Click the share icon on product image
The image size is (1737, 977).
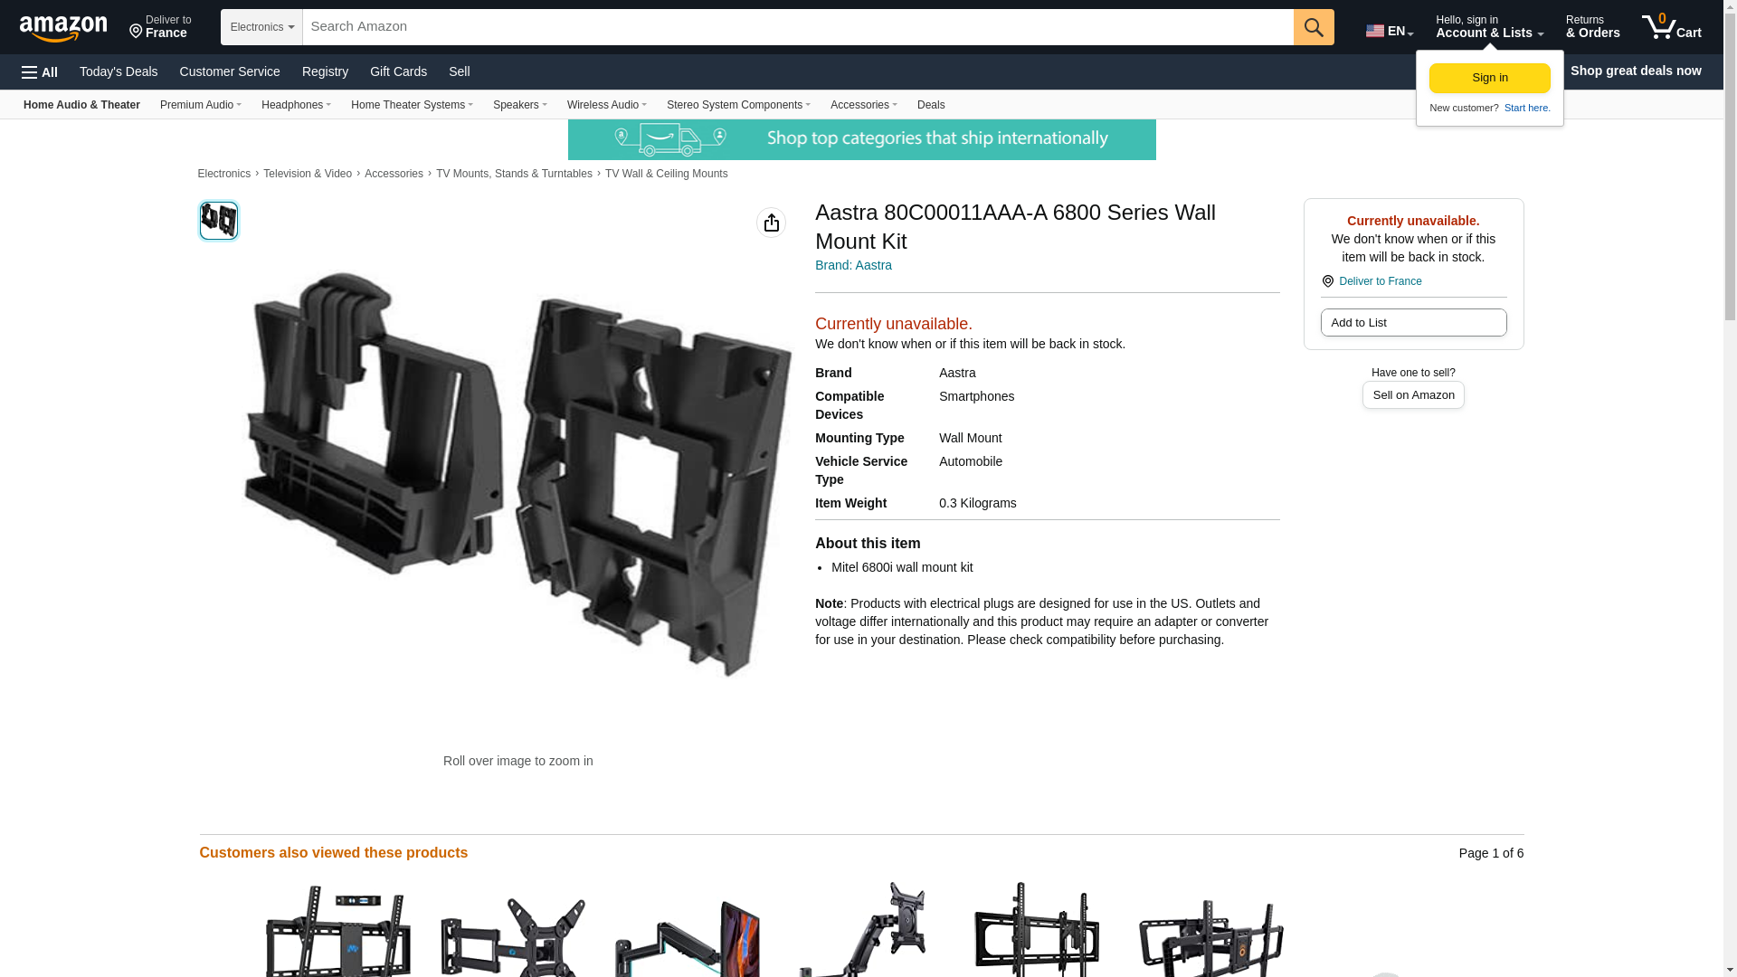click(x=771, y=223)
